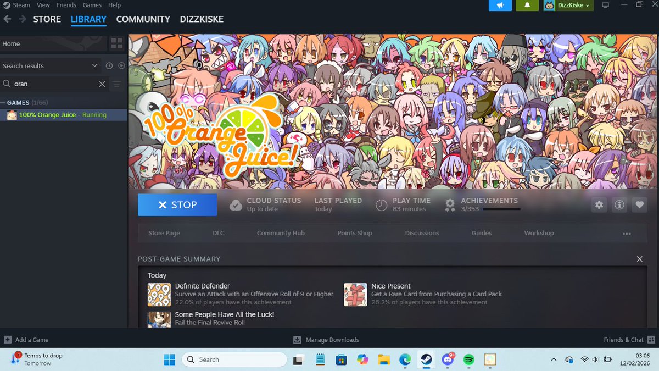Viewport: 659px width, 371px height.
Task: Open the Workshop link
Action: (539, 233)
